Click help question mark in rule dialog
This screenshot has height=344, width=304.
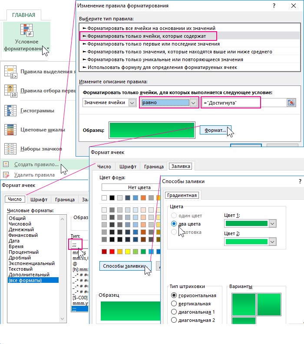(274, 6)
